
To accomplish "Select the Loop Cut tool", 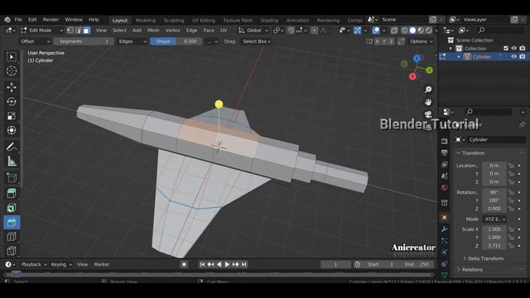I will pos(12,237).
